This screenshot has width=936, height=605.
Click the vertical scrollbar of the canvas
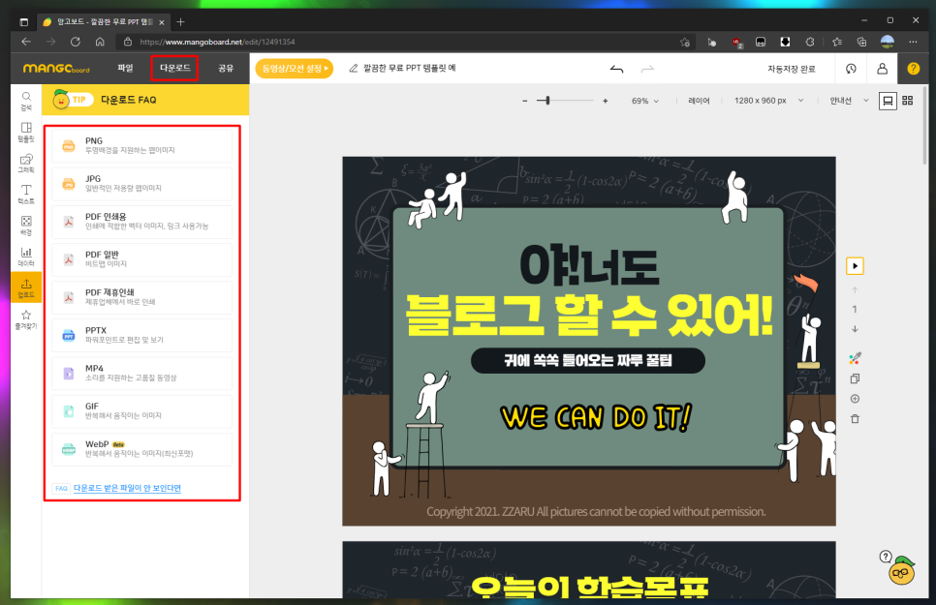(924, 125)
